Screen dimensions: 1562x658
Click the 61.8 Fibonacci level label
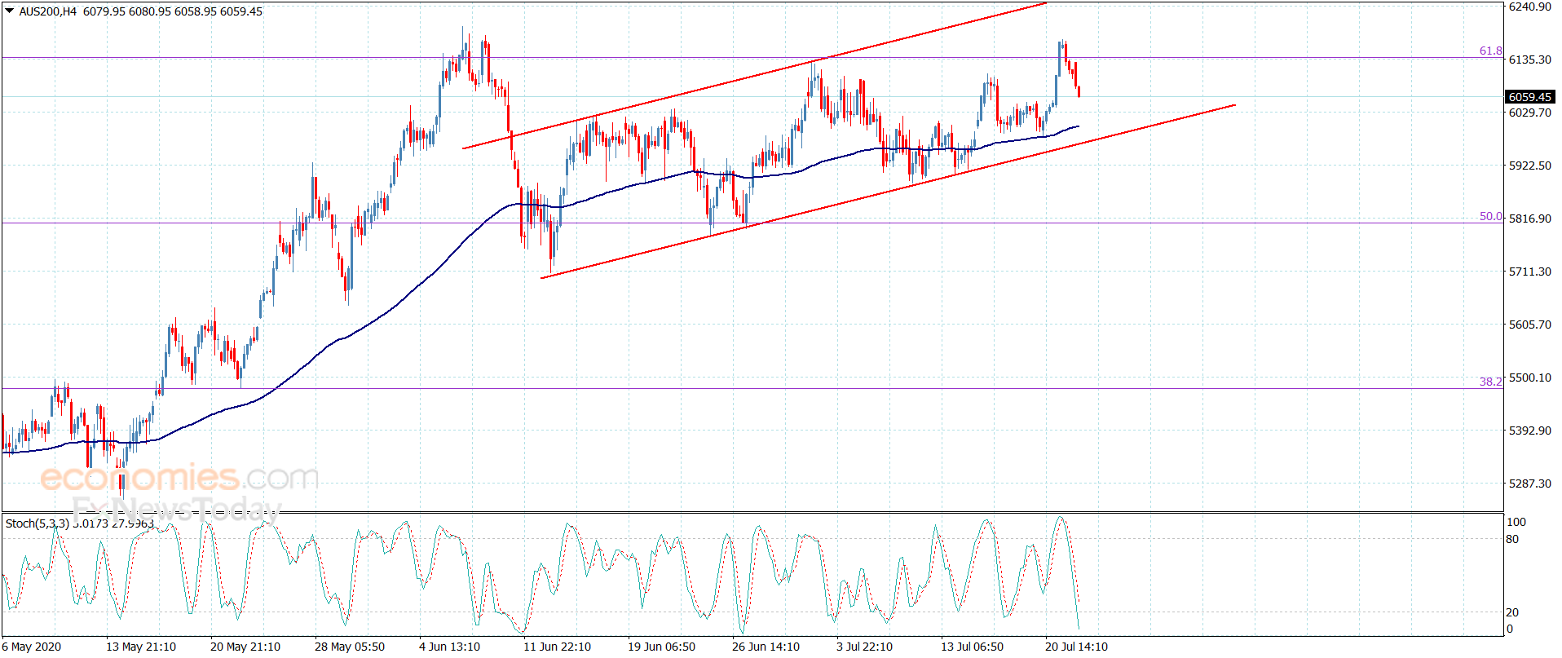[x=1490, y=51]
